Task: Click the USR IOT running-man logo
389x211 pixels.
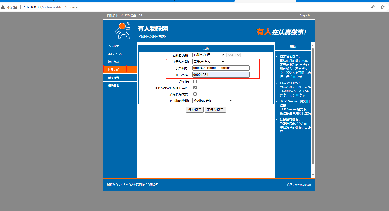Action: (123, 30)
